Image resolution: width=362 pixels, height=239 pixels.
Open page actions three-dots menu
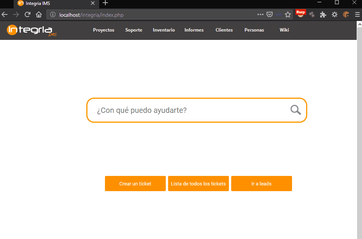click(x=260, y=14)
